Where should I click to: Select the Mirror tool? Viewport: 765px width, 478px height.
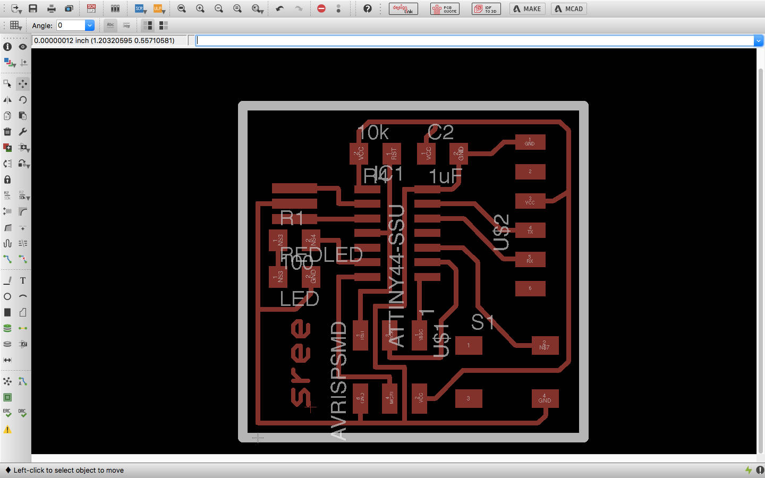7,99
